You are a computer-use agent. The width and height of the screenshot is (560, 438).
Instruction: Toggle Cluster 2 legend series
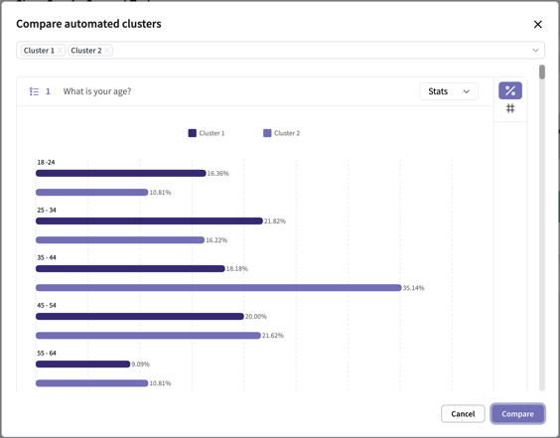coord(281,133)
